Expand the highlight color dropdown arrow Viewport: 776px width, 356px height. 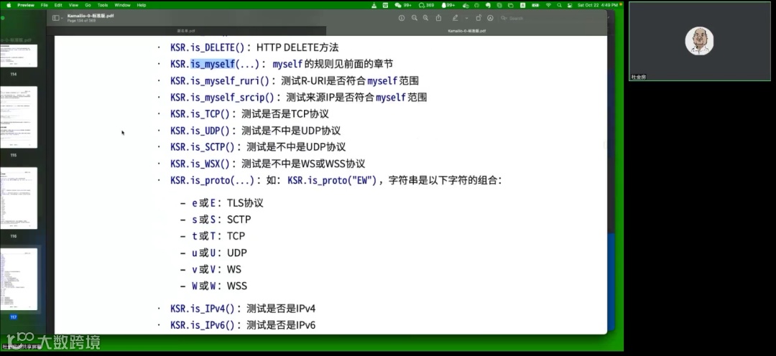pos(466,18)
